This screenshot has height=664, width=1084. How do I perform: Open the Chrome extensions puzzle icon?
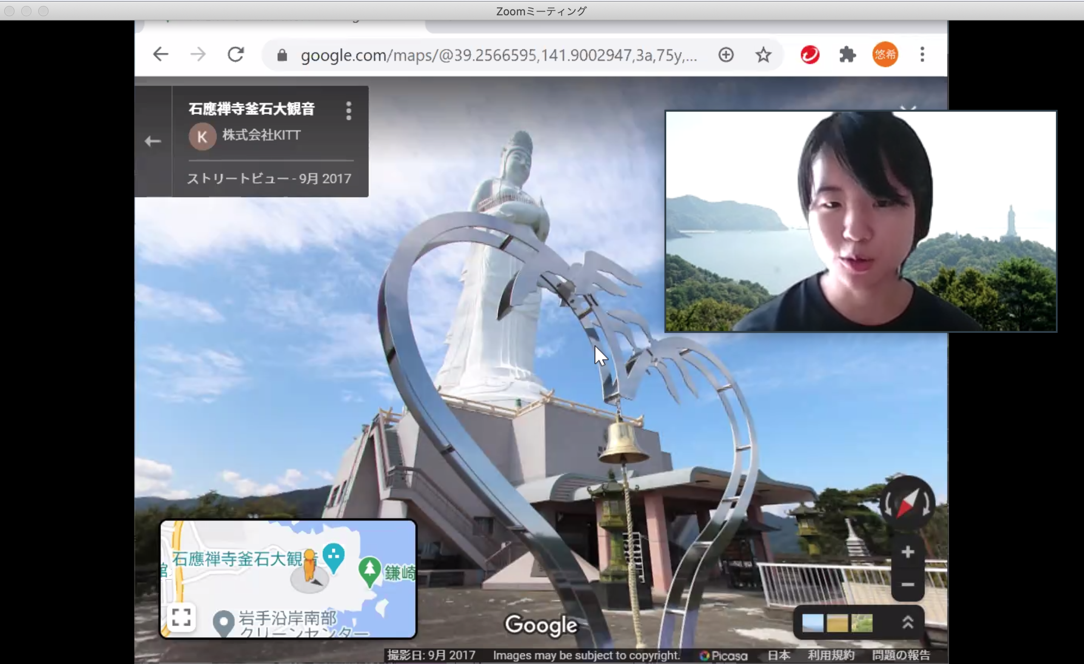(x=847, y=55)
